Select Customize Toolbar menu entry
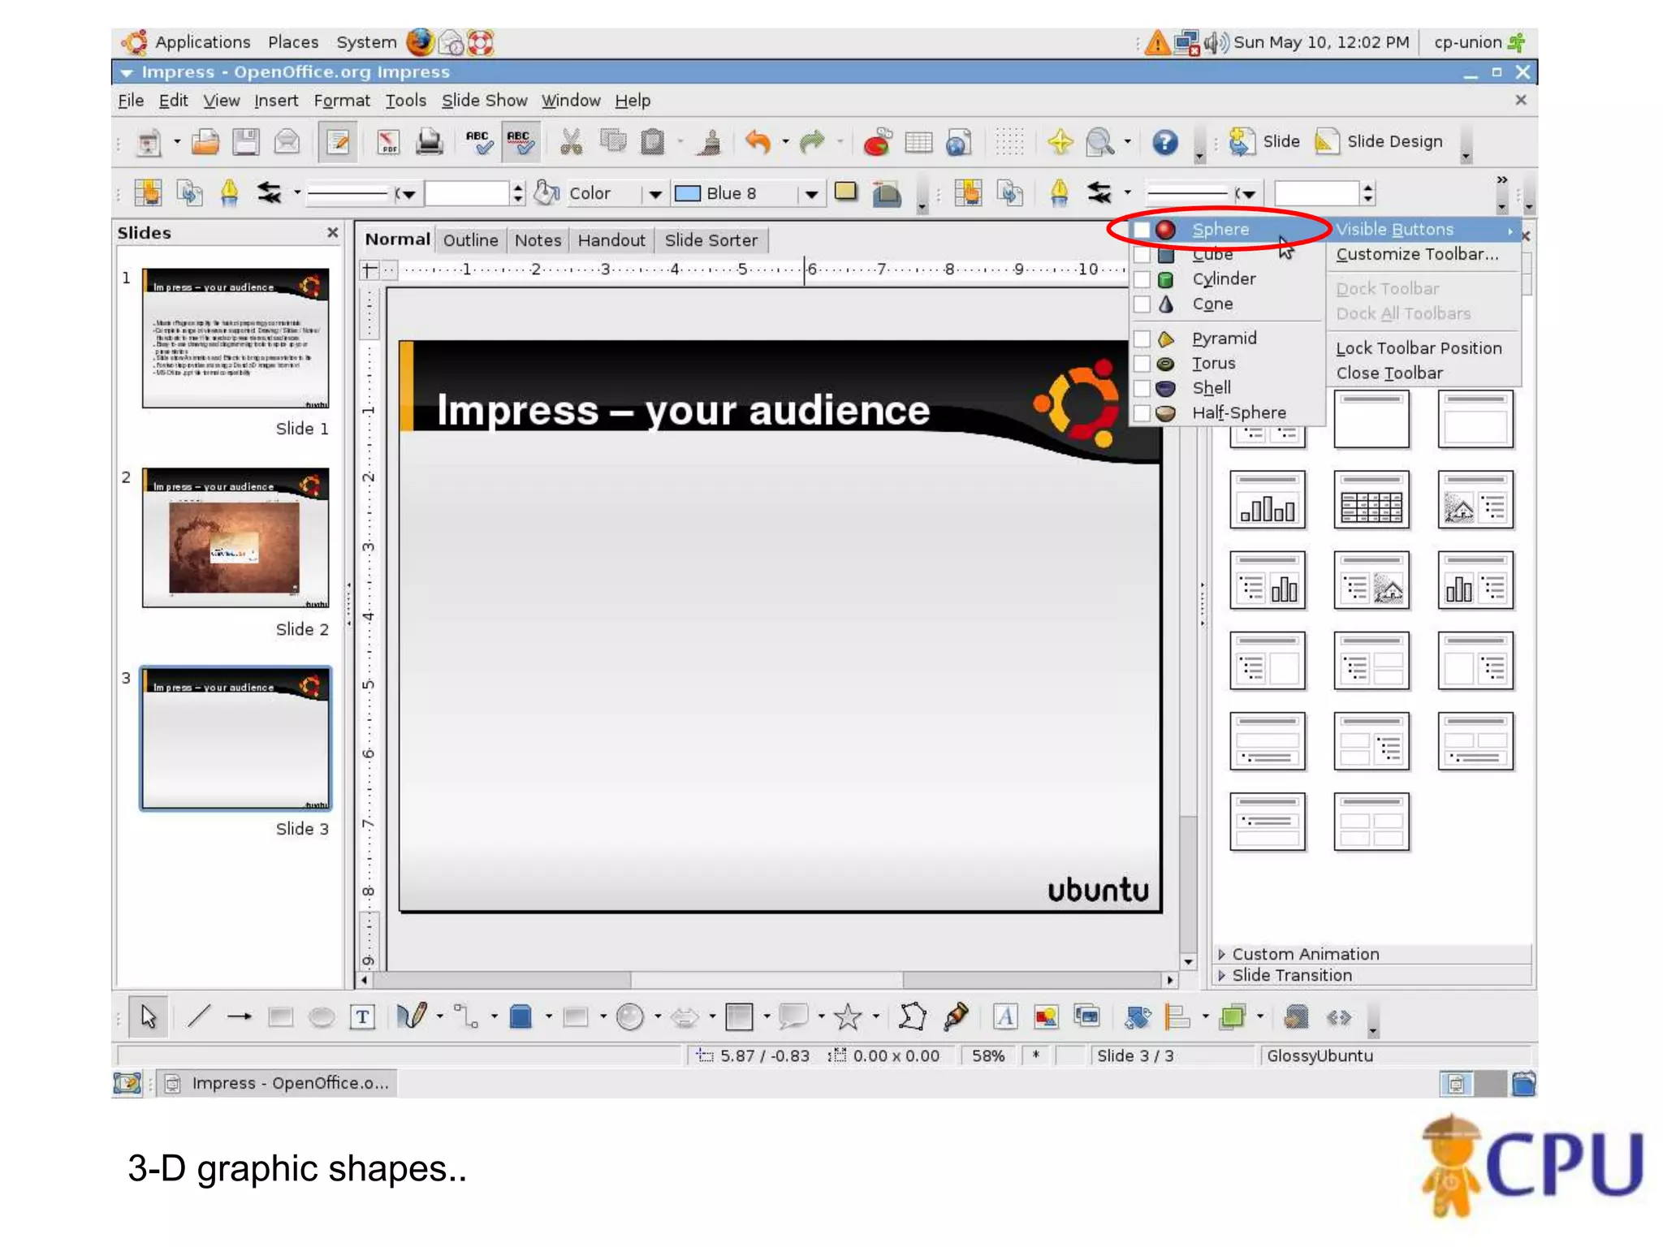The width and height of the screenshot is (1663, 1247). coord(1417,254)
